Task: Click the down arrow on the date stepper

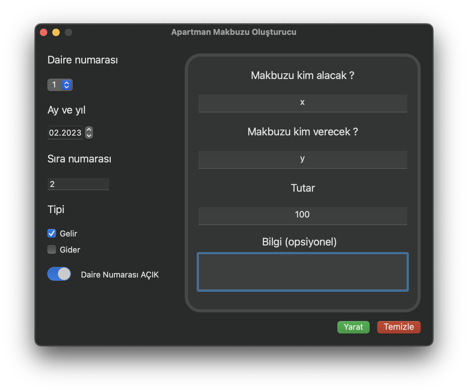Action: click(88, 136)
